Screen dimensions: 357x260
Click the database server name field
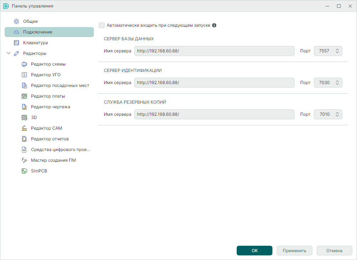(214, 51)
